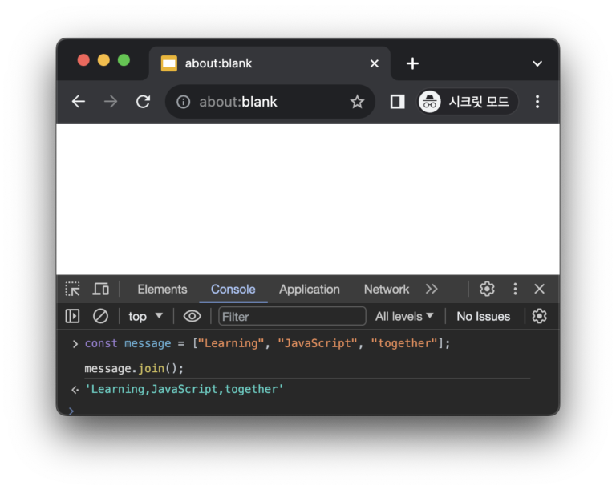The height and width of the screenshot is (490, 616).
Task: Toggle the device toolbar icon
Action: [101, 290]
